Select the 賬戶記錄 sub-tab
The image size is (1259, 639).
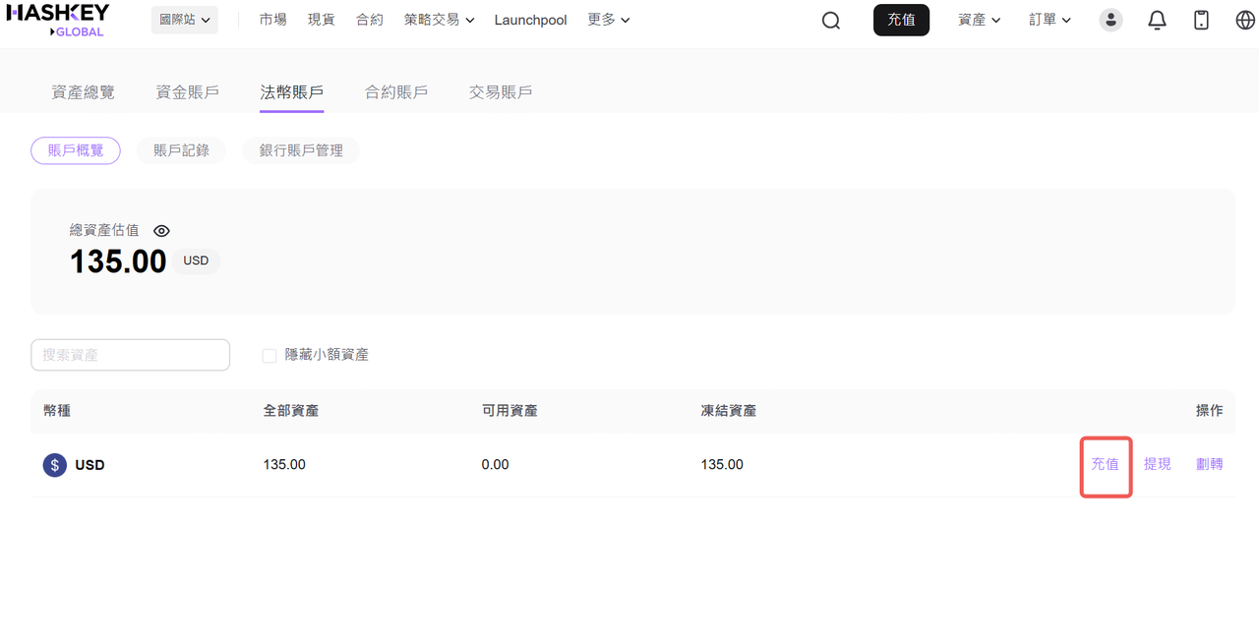click(x=181, y=150)
